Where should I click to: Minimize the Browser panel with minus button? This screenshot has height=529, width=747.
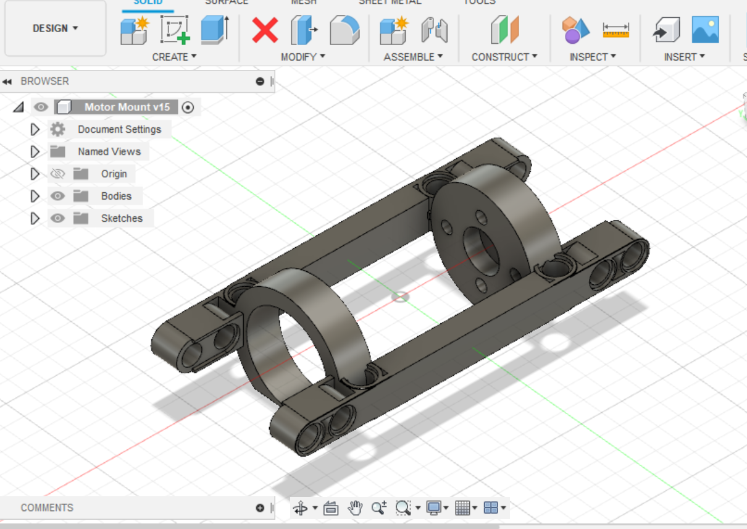click(260, 82)
